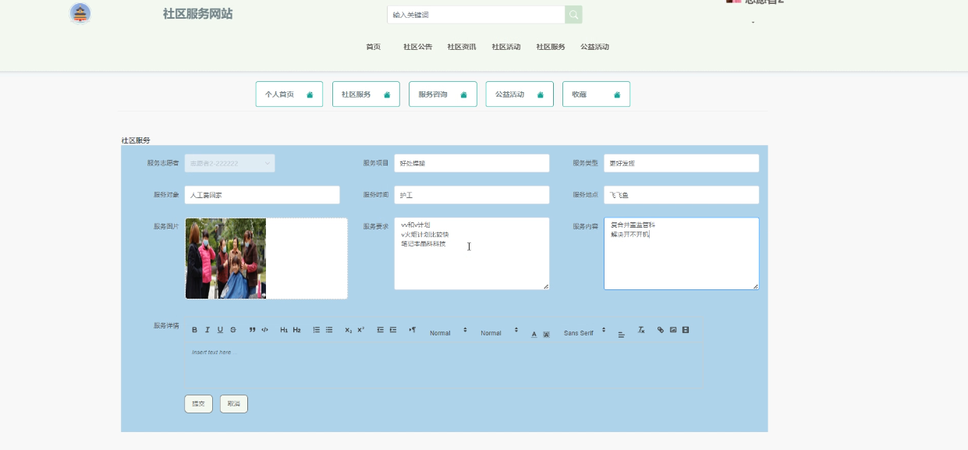Open 社区公告 in the navigation bar
The width and height of the screenshot is (968, 450).
(418, 47)
